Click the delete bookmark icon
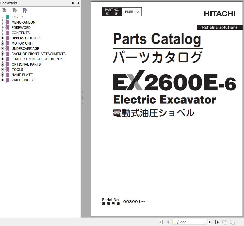Image resolution: width=244 pixels, height=226 pixels. (x=4, y=10)
